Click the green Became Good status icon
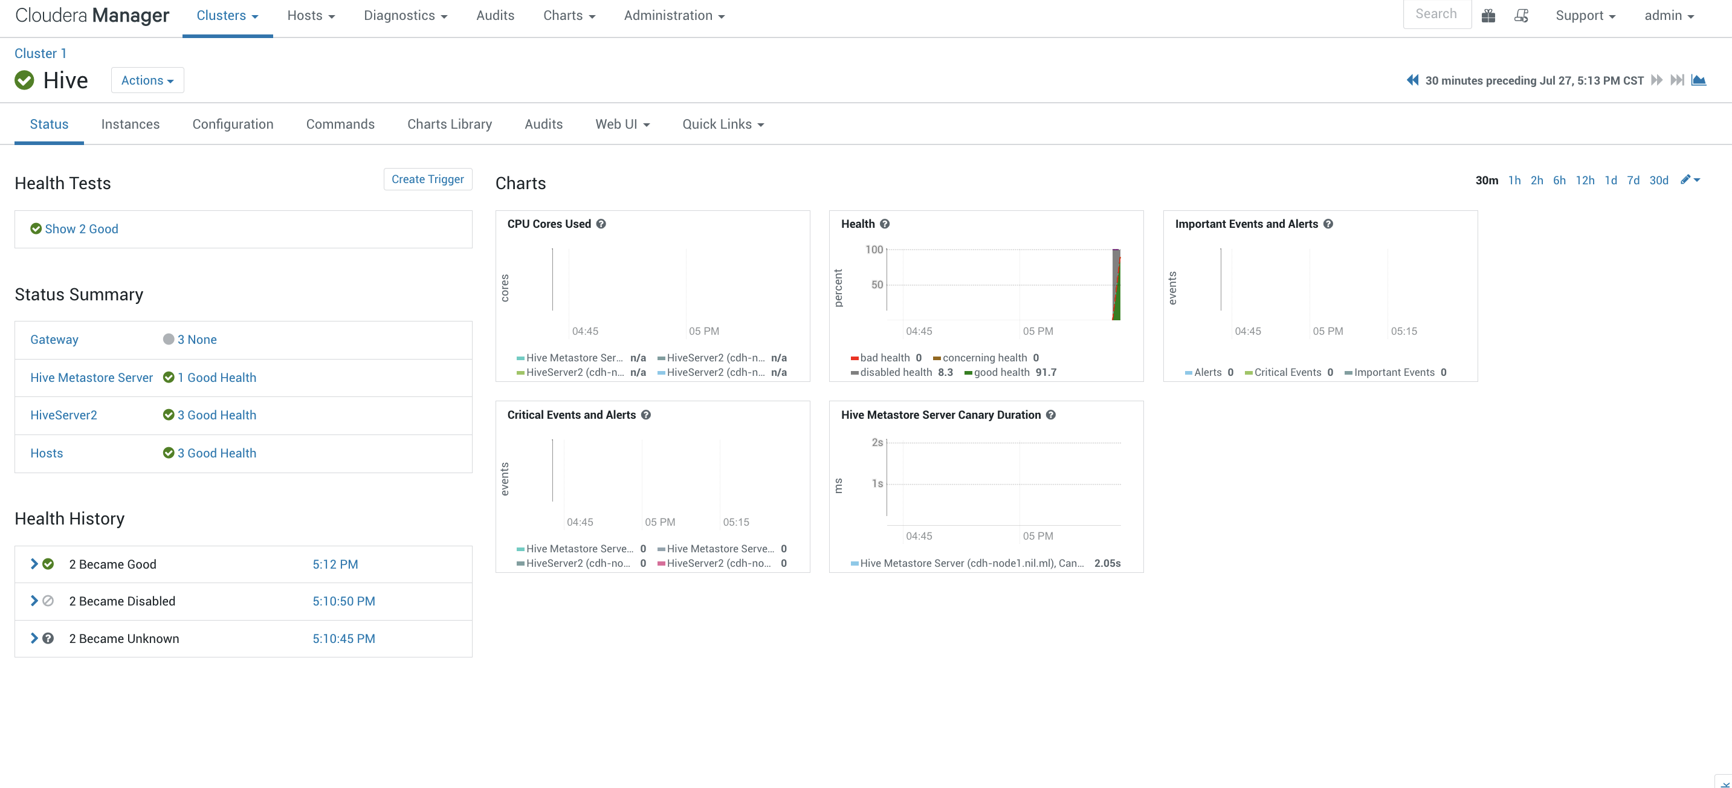Screen dimensions: 1732x788 (x=48, y=564)
